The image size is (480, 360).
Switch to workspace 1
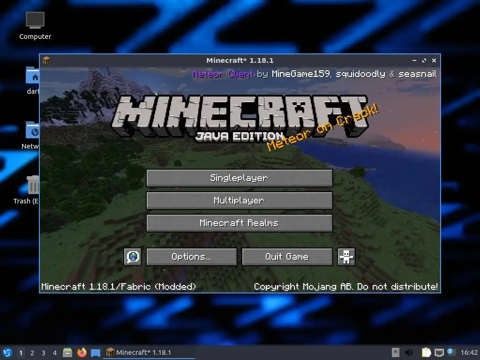[x=21, y=353]
